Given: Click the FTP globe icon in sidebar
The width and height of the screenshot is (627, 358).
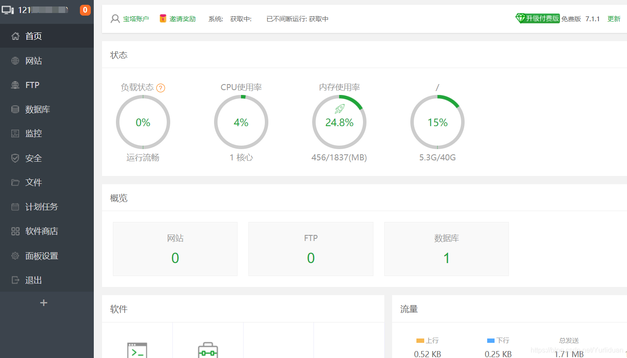Looking at the screenshot, I should (15, 85).
